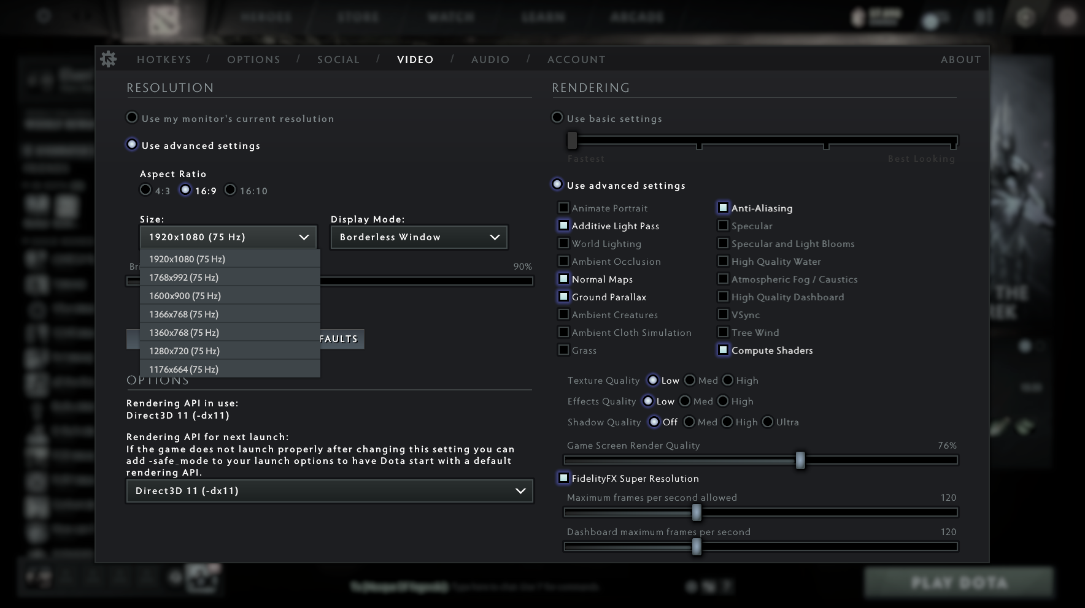Turn off FidelityFX Super Resolution
The image size is (1085, 608).
click(563, 478)
